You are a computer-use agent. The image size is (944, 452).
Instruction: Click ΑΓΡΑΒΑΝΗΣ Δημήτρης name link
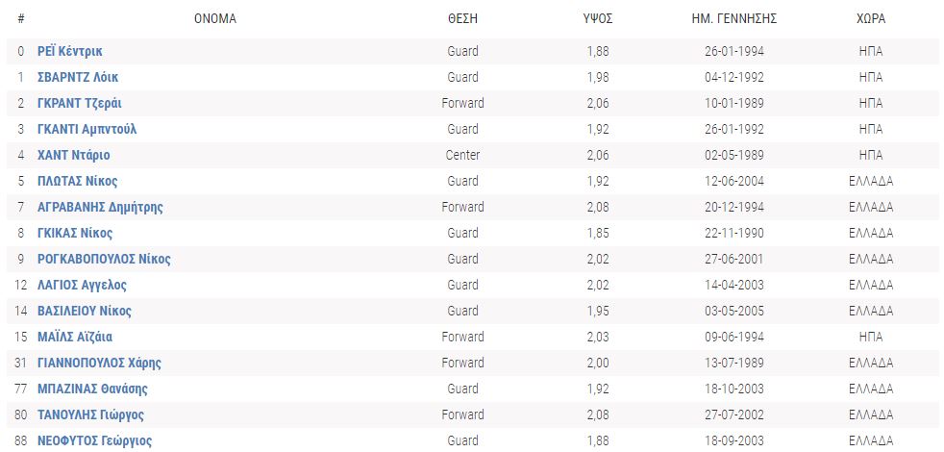point(100,207)
